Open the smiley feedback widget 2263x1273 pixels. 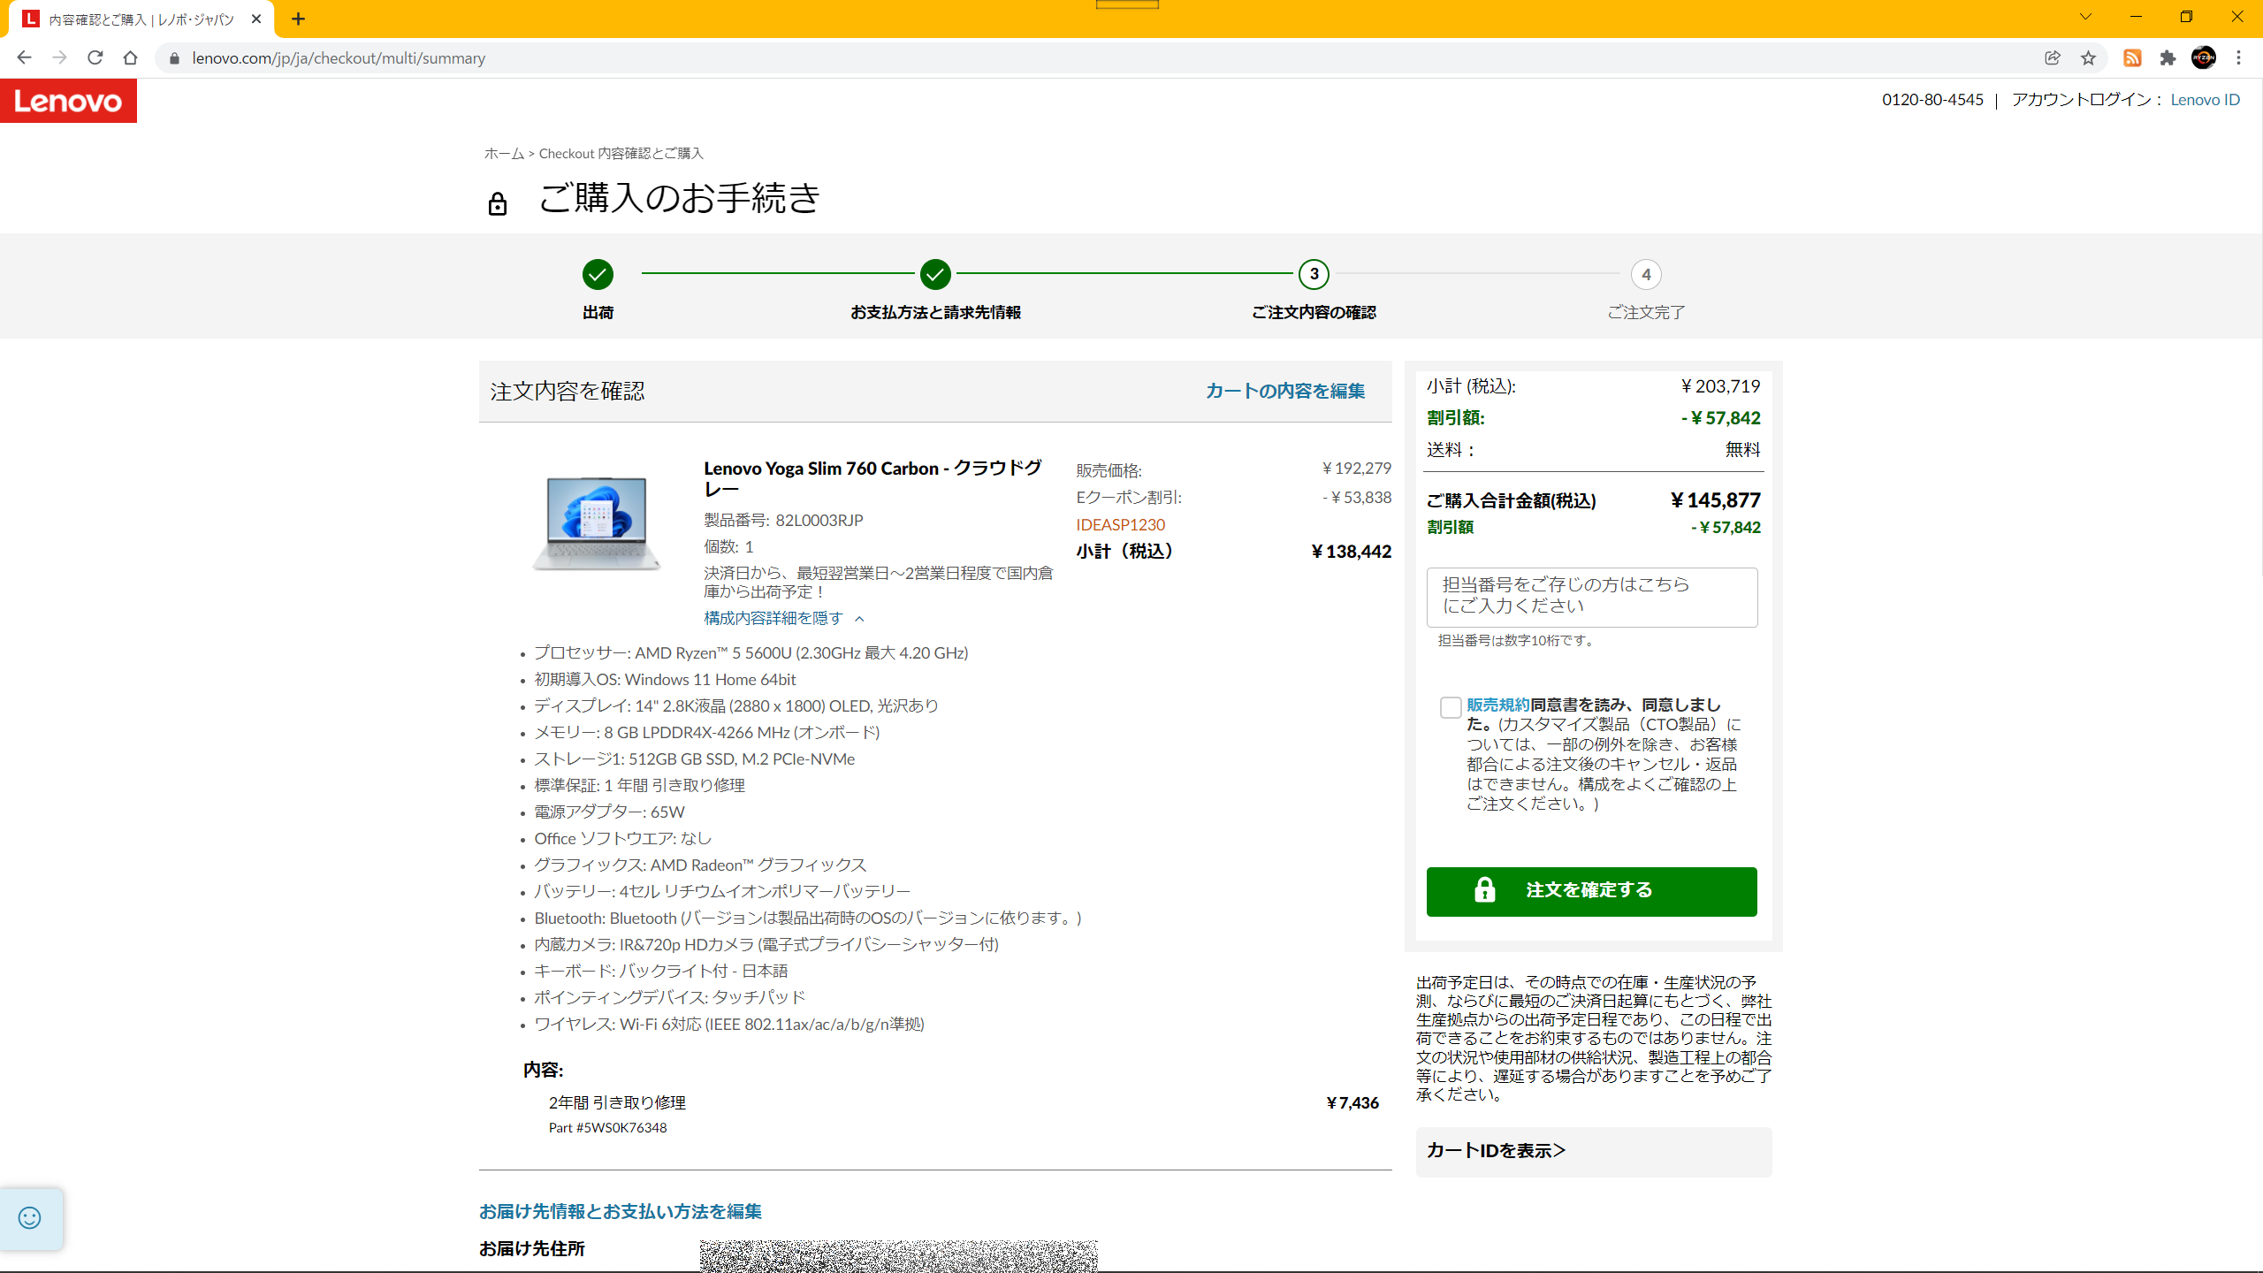30,1217
